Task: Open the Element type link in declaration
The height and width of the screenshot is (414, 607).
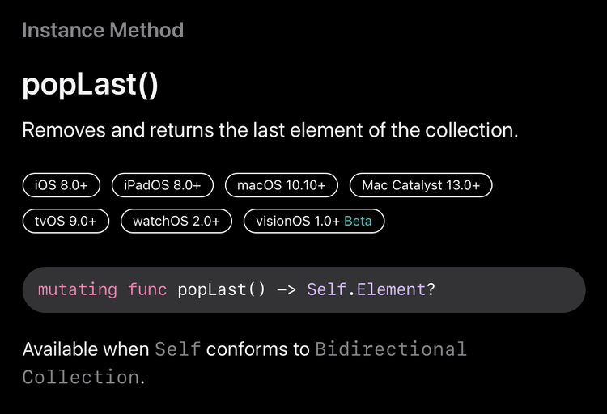Action: point(391,289)
